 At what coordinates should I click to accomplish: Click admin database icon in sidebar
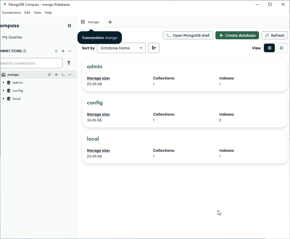(9, 83)
